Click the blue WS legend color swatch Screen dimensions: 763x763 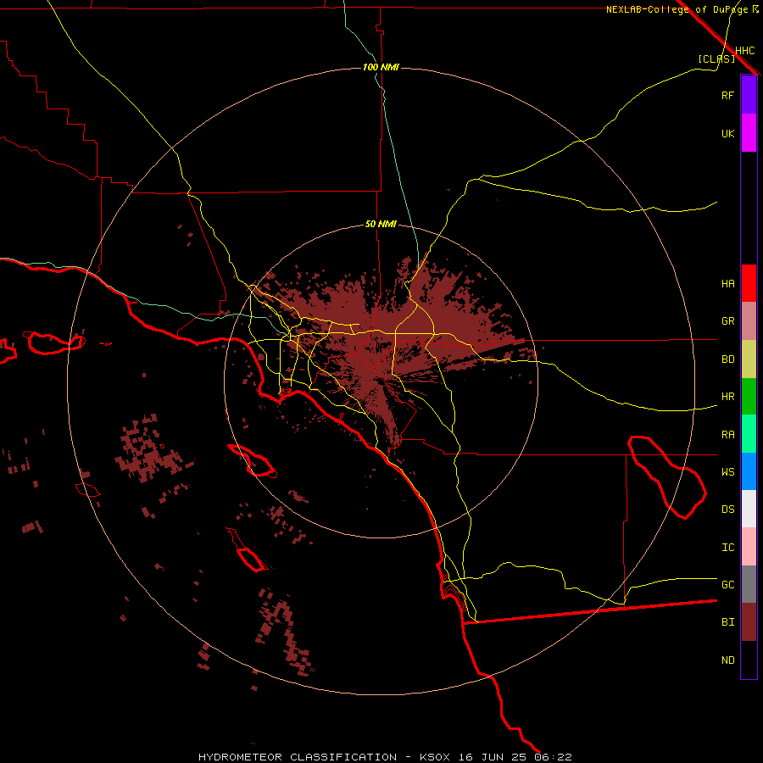[749, 471]
